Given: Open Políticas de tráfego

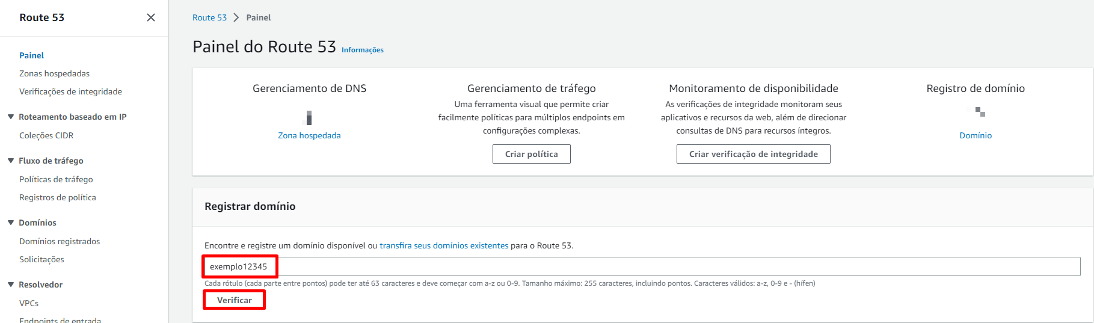Looking at the screenshot, I should click(x=56, y=179).
